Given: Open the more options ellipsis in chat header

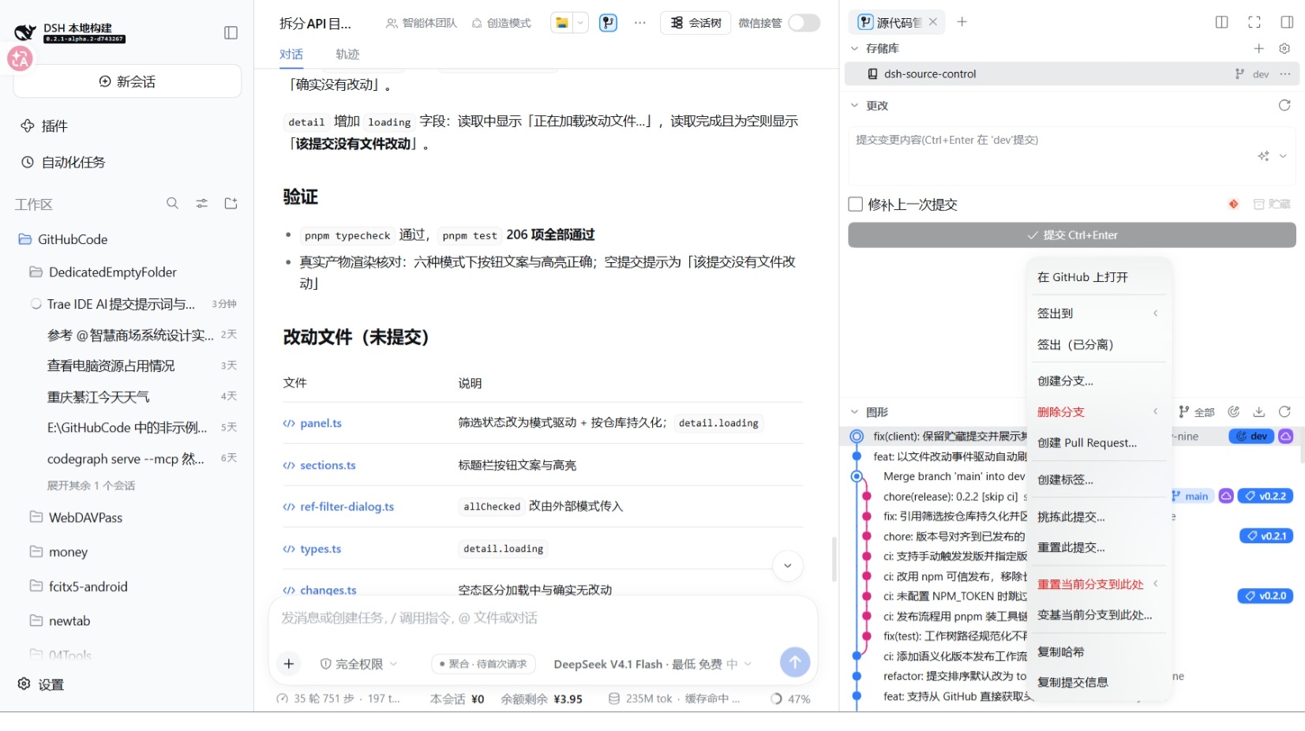Looking at the screenshot, I should (x=640, y=23).
